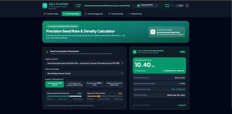This screenshot has height=114, width=232.
Task: Select Dibbling / Direct Hole method
Action: click(114, 84)
